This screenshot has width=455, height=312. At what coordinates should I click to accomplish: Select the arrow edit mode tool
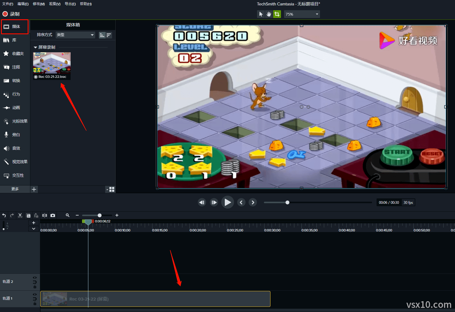261,14
